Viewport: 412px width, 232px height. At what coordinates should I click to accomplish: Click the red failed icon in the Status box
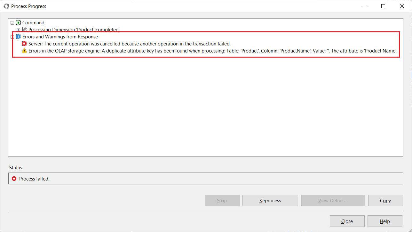[14, 179]
